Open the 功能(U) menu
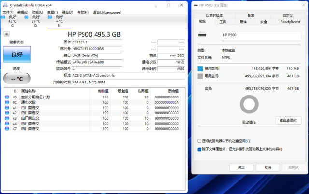Viewport: 309px width, 194px height. 38,12
